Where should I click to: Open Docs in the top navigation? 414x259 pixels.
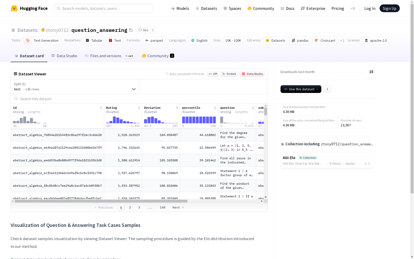(x=287, y=8)
